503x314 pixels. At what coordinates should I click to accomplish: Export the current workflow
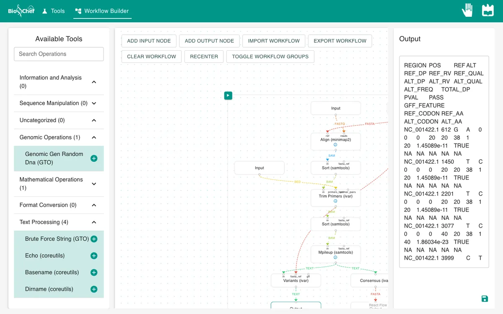point(340,41)
